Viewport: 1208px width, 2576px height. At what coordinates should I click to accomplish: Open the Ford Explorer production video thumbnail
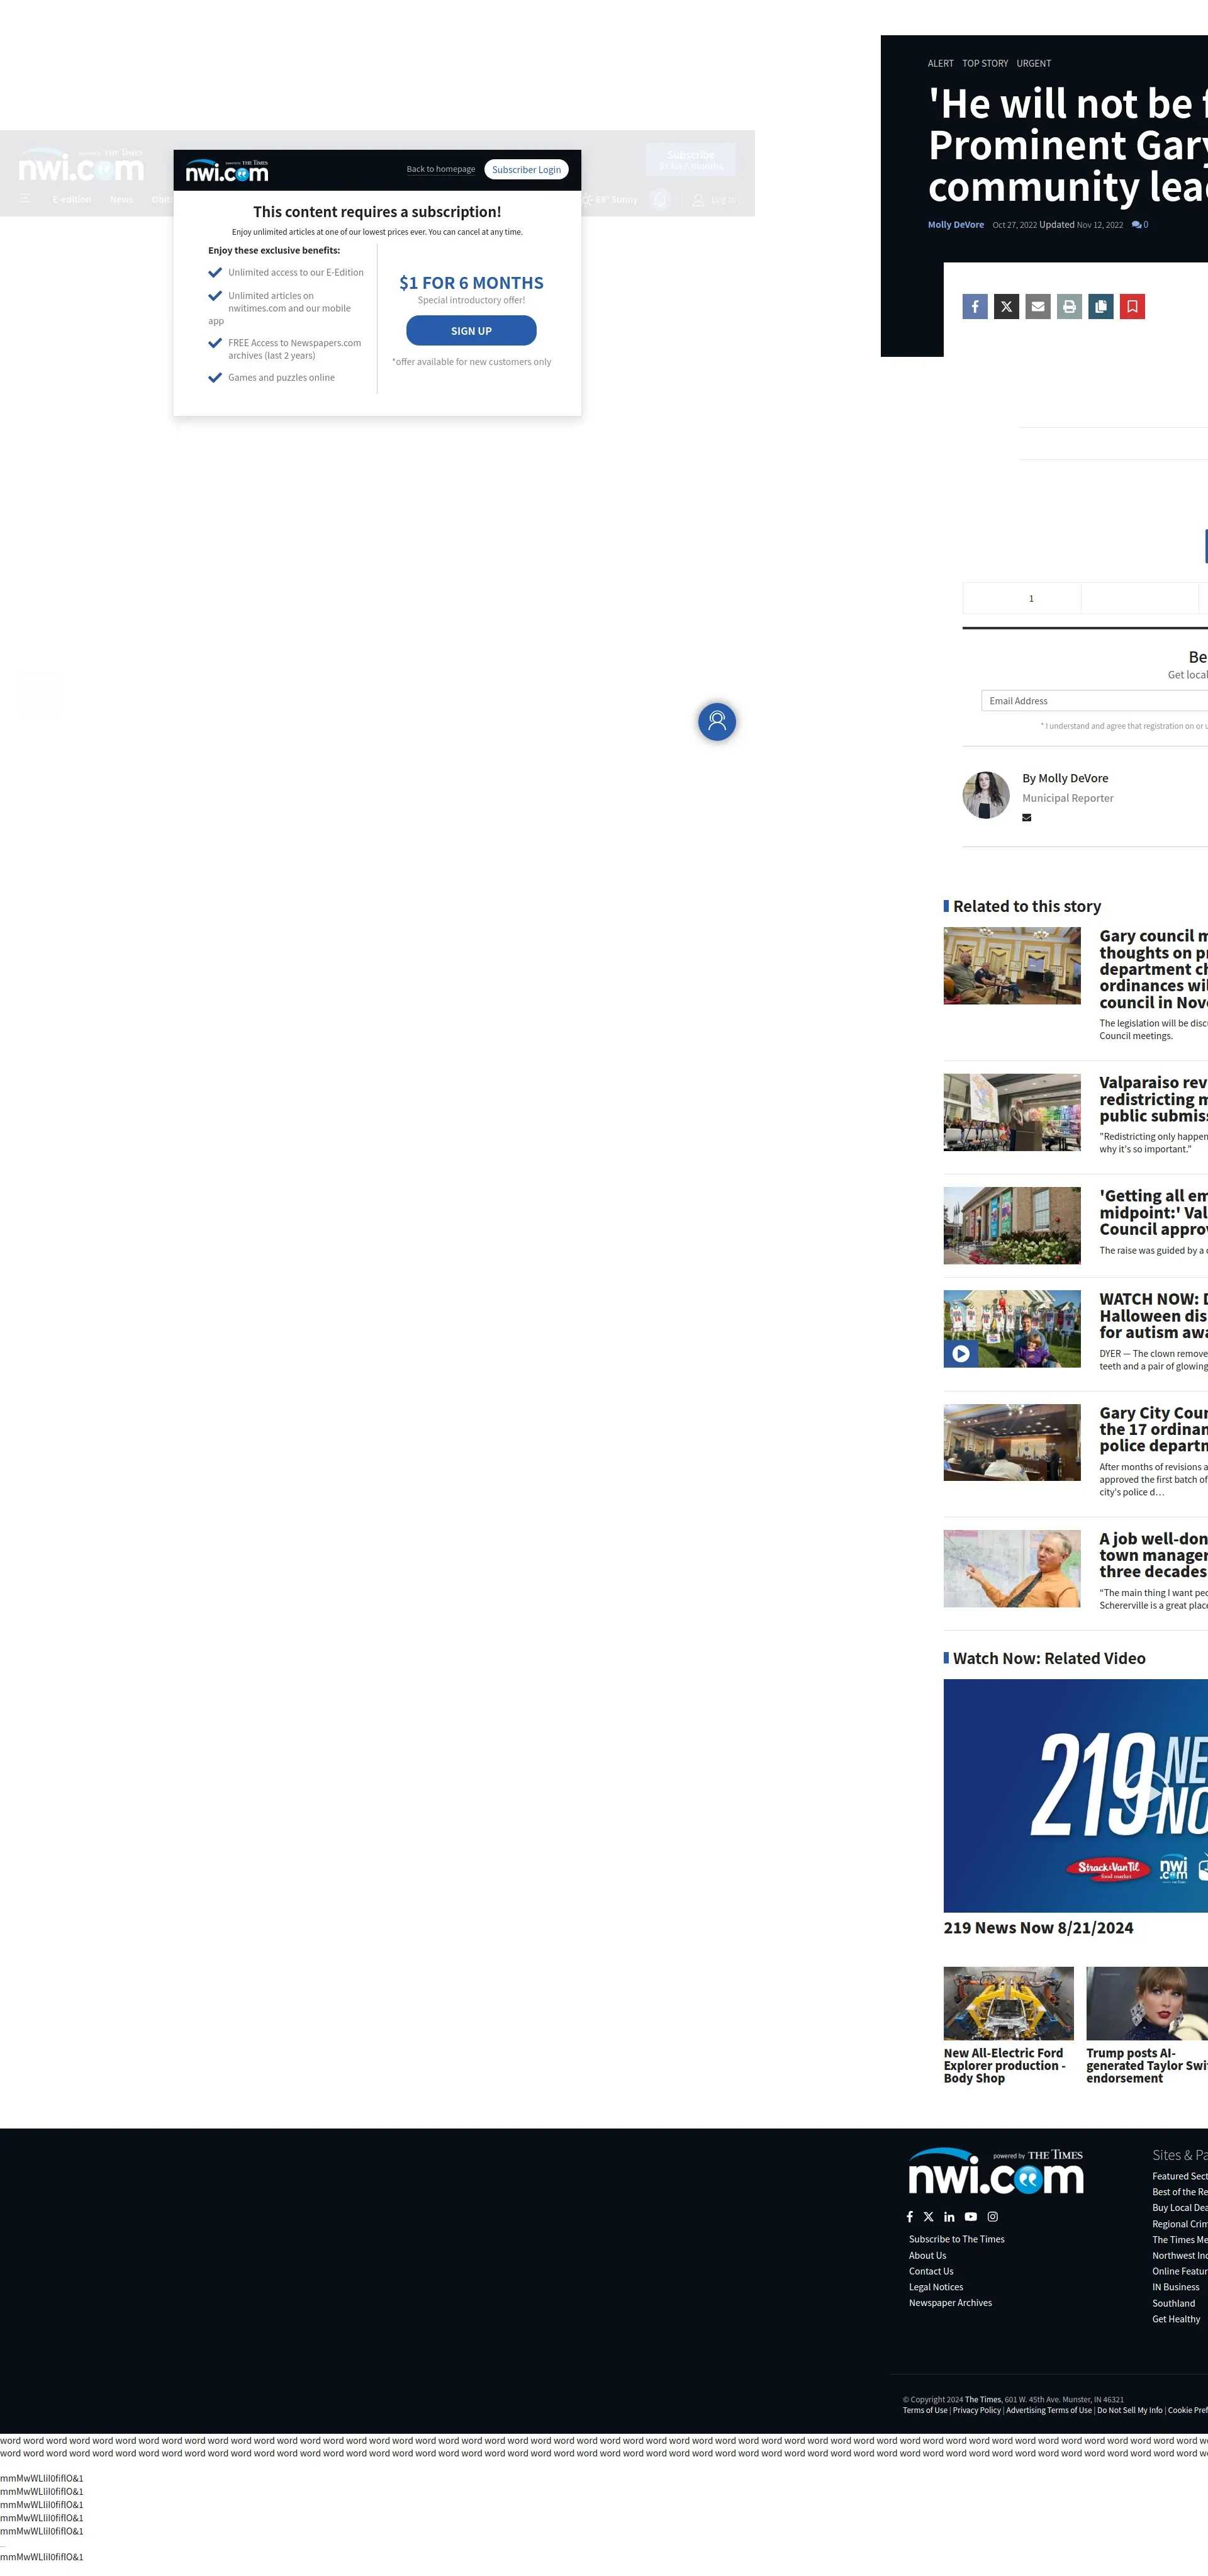coord(1008,2003)
